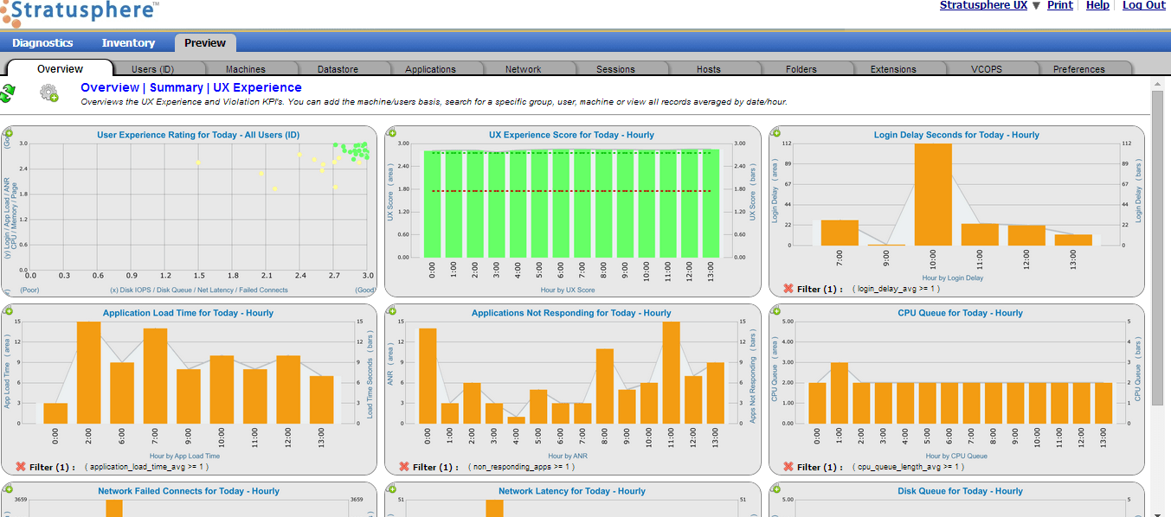Select the Preferences tab
The height and width of the screenshot is (517, 1171).
[x=1081, y=67]
